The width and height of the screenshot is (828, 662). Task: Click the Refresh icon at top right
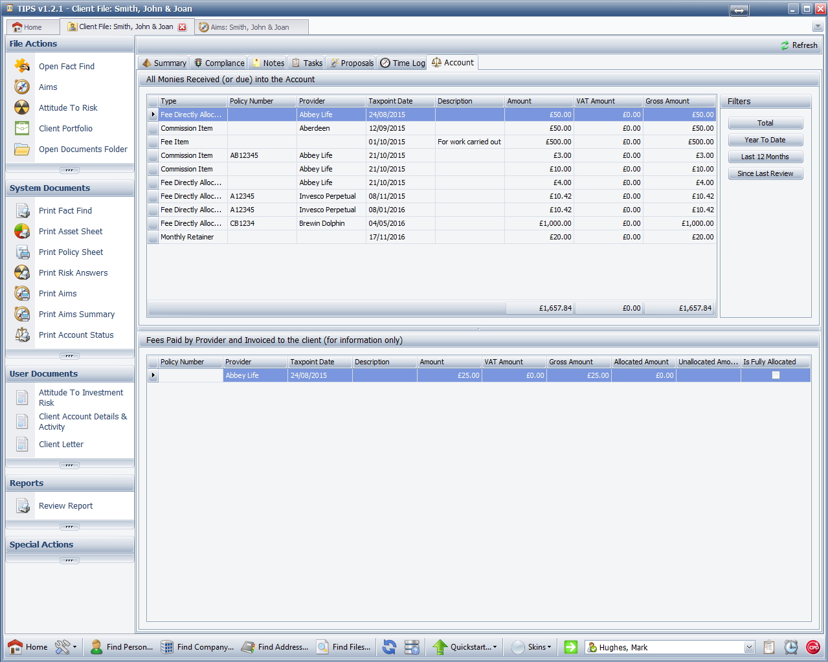785,45
